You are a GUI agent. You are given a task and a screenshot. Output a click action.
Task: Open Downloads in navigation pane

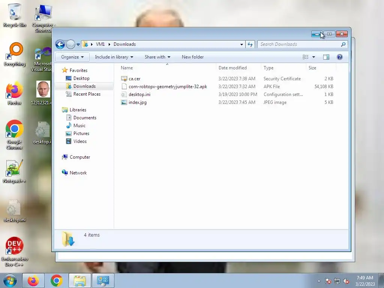(84, 86)
